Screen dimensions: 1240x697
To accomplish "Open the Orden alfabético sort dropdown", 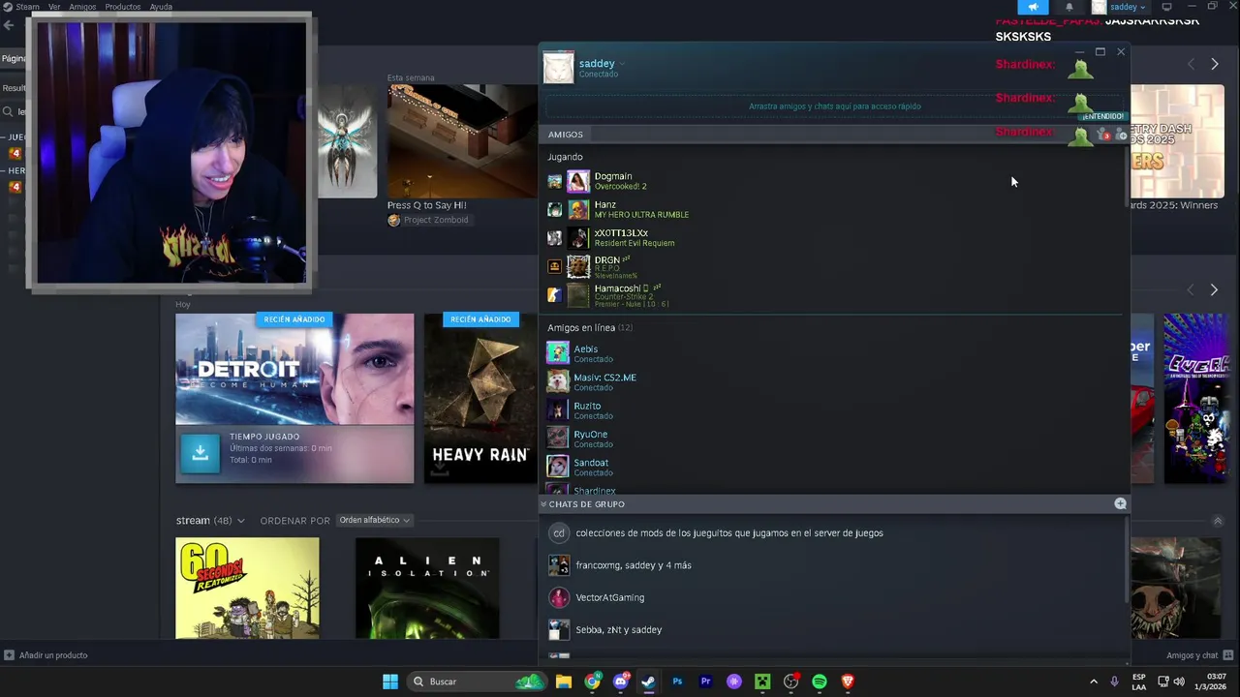I will [x=374, y=521].
